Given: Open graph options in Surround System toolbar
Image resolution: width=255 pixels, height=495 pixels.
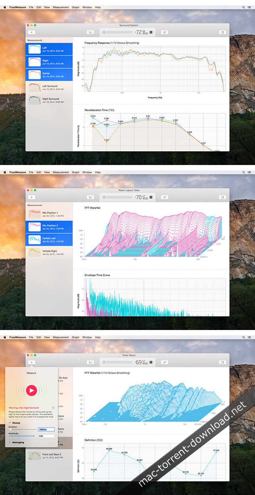Looking at the screenshot, I should pyautogui.click(x=91, y=32).
